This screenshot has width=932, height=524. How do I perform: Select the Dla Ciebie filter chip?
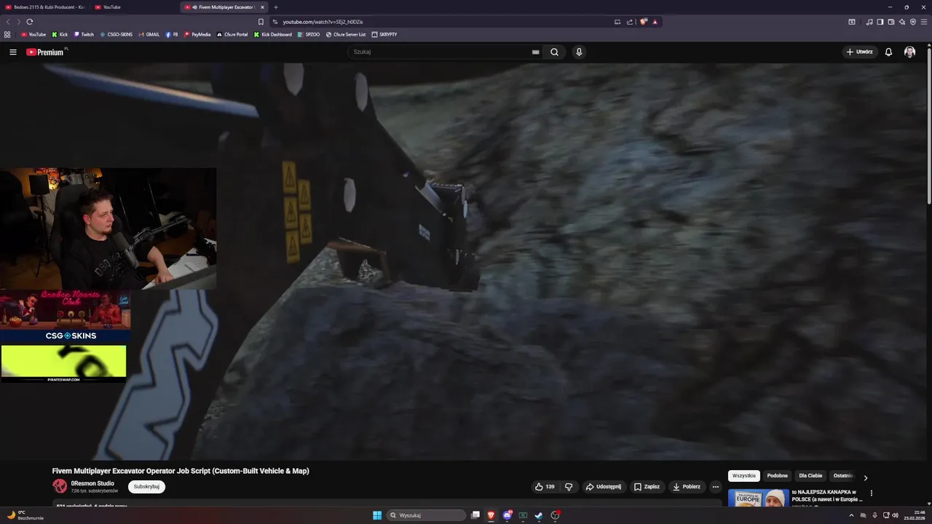[810, 476]
